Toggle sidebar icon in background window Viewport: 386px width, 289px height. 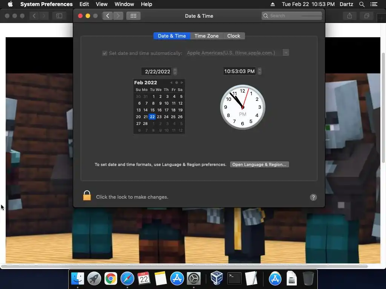click(59, 16)
